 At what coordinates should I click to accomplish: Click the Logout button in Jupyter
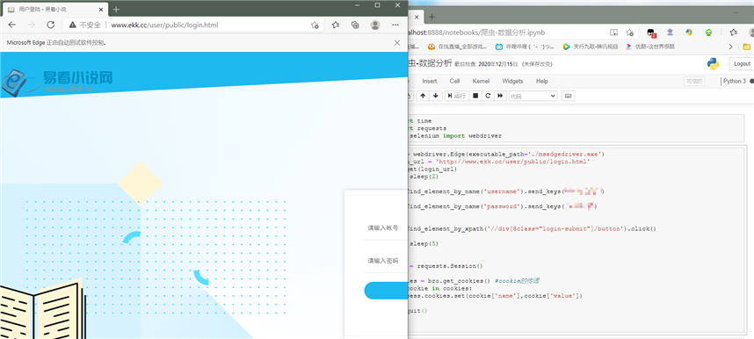(x=742, y=64)
